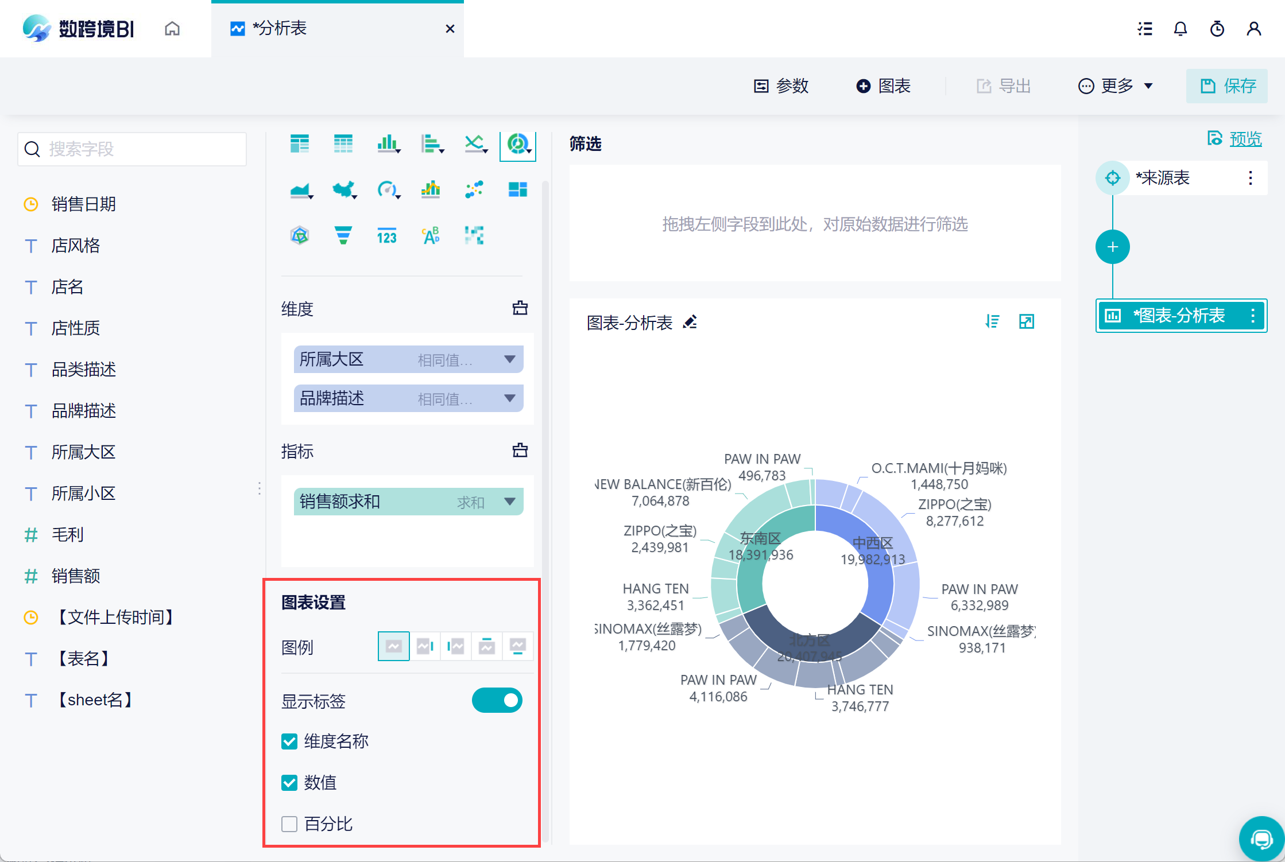Choose the map chart type icon
The width and height of the screenshot is (1285, 862).
343,189
